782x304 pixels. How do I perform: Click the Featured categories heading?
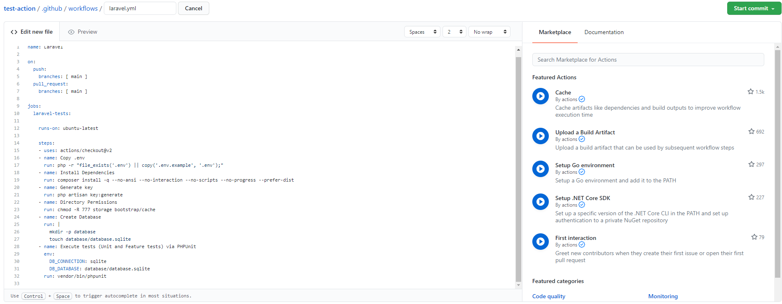(x=558, y=281)
